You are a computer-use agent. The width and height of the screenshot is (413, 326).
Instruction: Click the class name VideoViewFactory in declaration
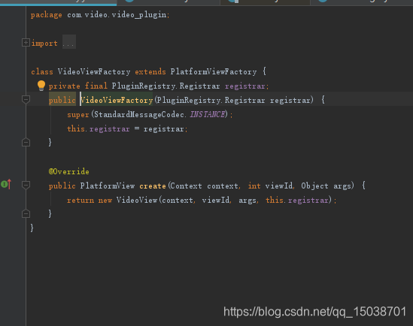[94, 71]
